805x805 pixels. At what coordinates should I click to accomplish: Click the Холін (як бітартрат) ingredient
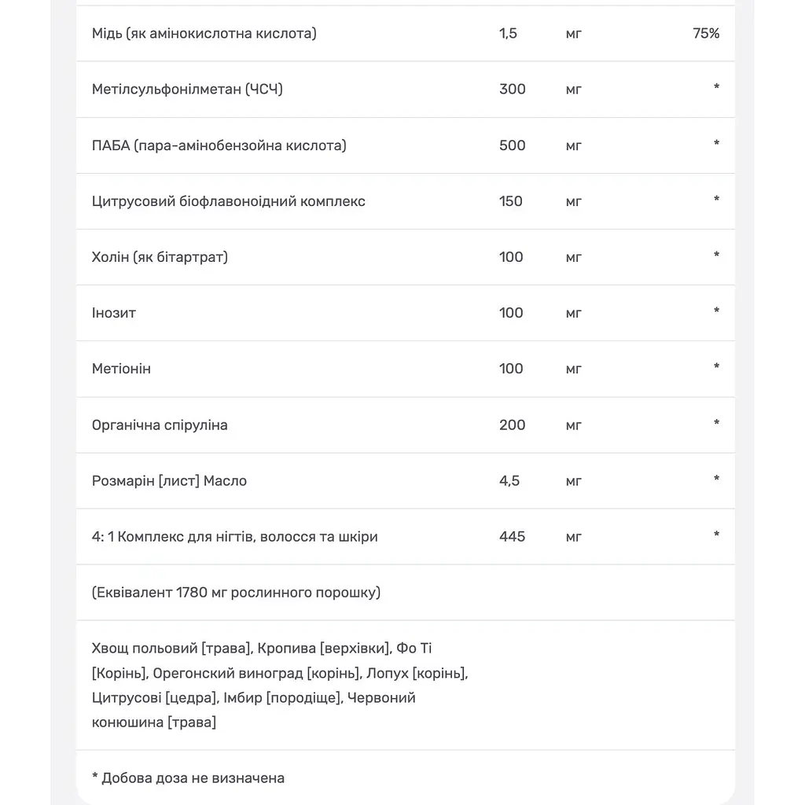(160, 257)
